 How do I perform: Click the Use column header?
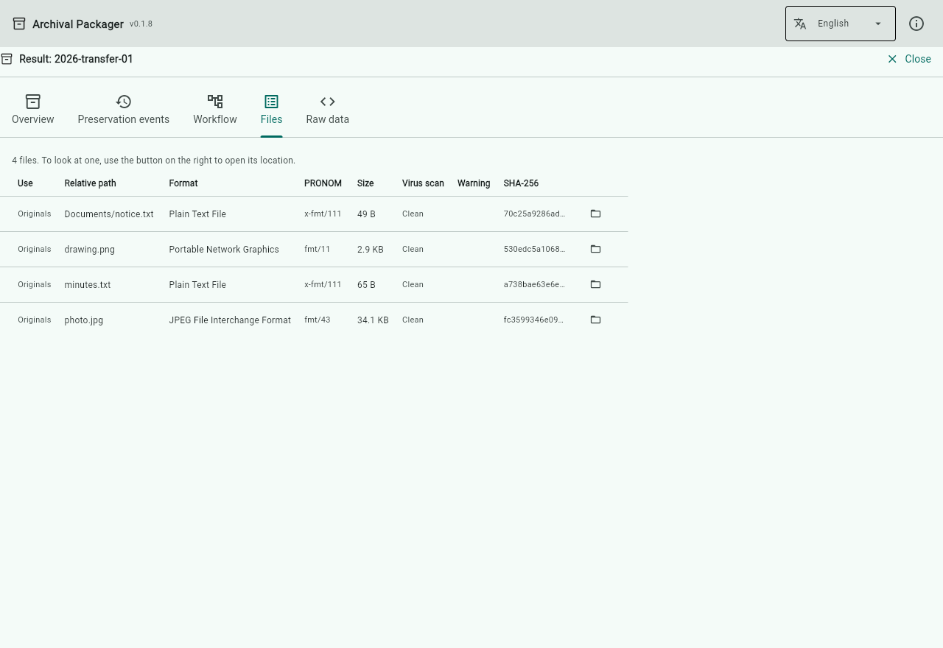(25, 183)
